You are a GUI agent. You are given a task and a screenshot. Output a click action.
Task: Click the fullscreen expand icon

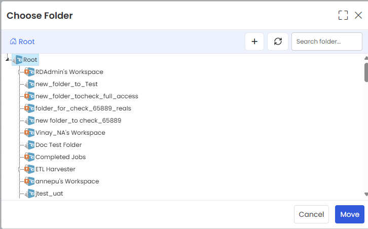343,16
